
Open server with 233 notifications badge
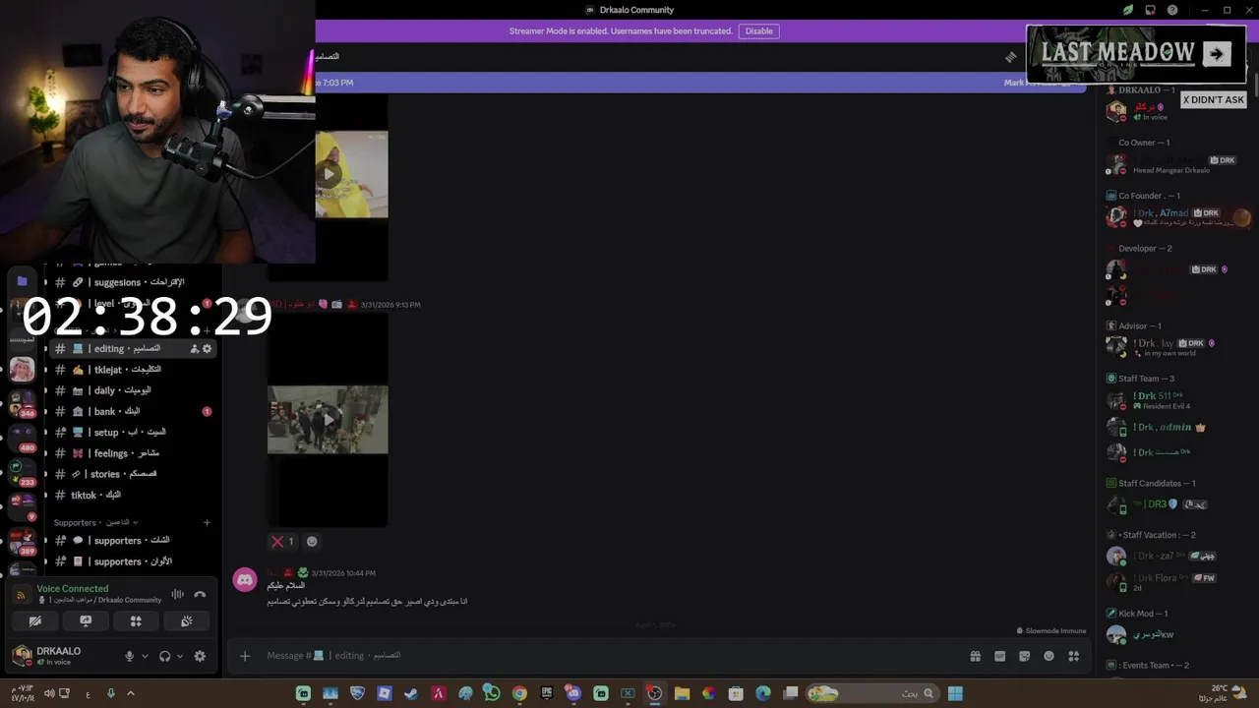pyautogui.click(x=22, y=471)
